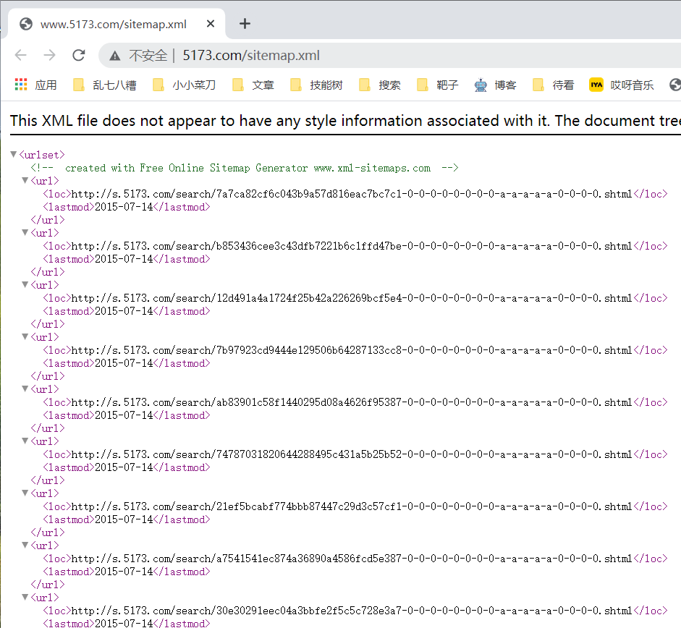Open the 小小菜刀 bookmark folder
The image size is (681, 628).
(184, 85)
